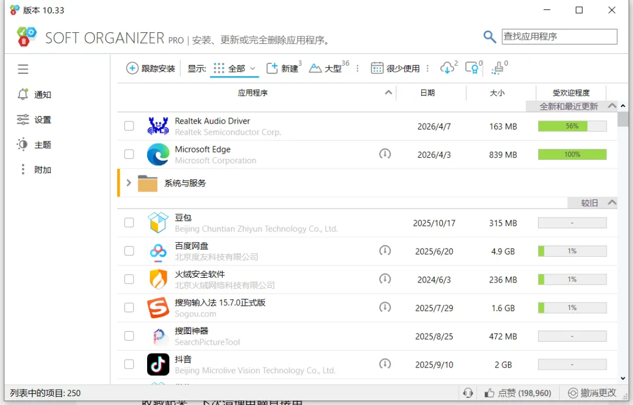Click scrollbar down arrow of app list
The image size is (633, 405).
[x=622, y=379]
